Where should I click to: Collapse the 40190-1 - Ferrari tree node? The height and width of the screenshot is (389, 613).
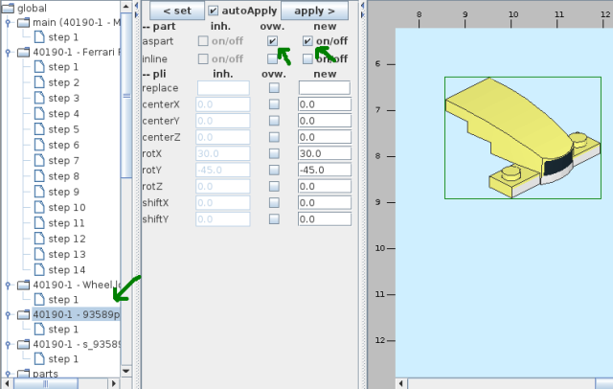pyautogui.click(x=9, y=52)
